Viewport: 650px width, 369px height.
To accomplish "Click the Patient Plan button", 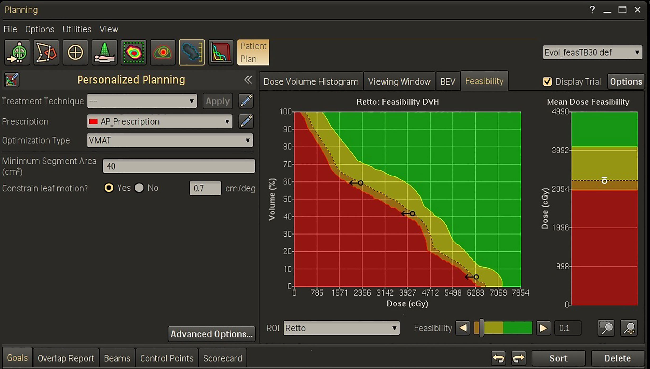I will click(253, 52).
